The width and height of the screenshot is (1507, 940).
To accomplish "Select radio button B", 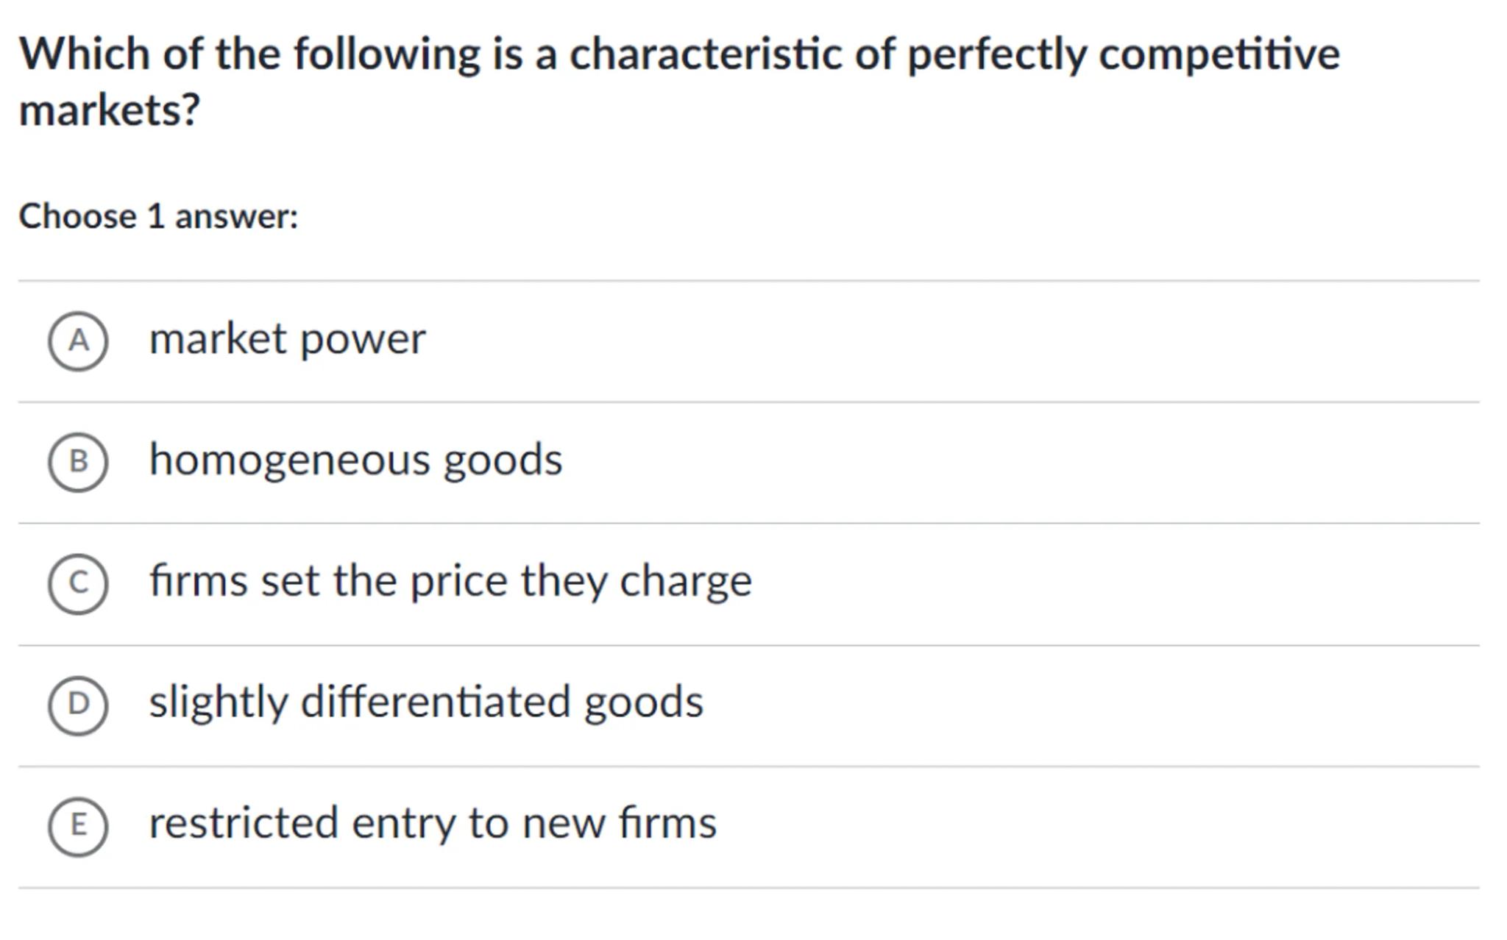I will (78, 462).
